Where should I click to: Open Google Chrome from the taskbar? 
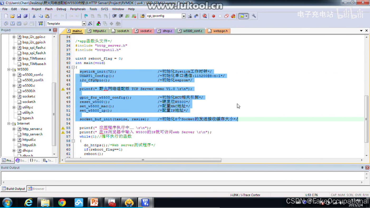[x=62, y=202]
